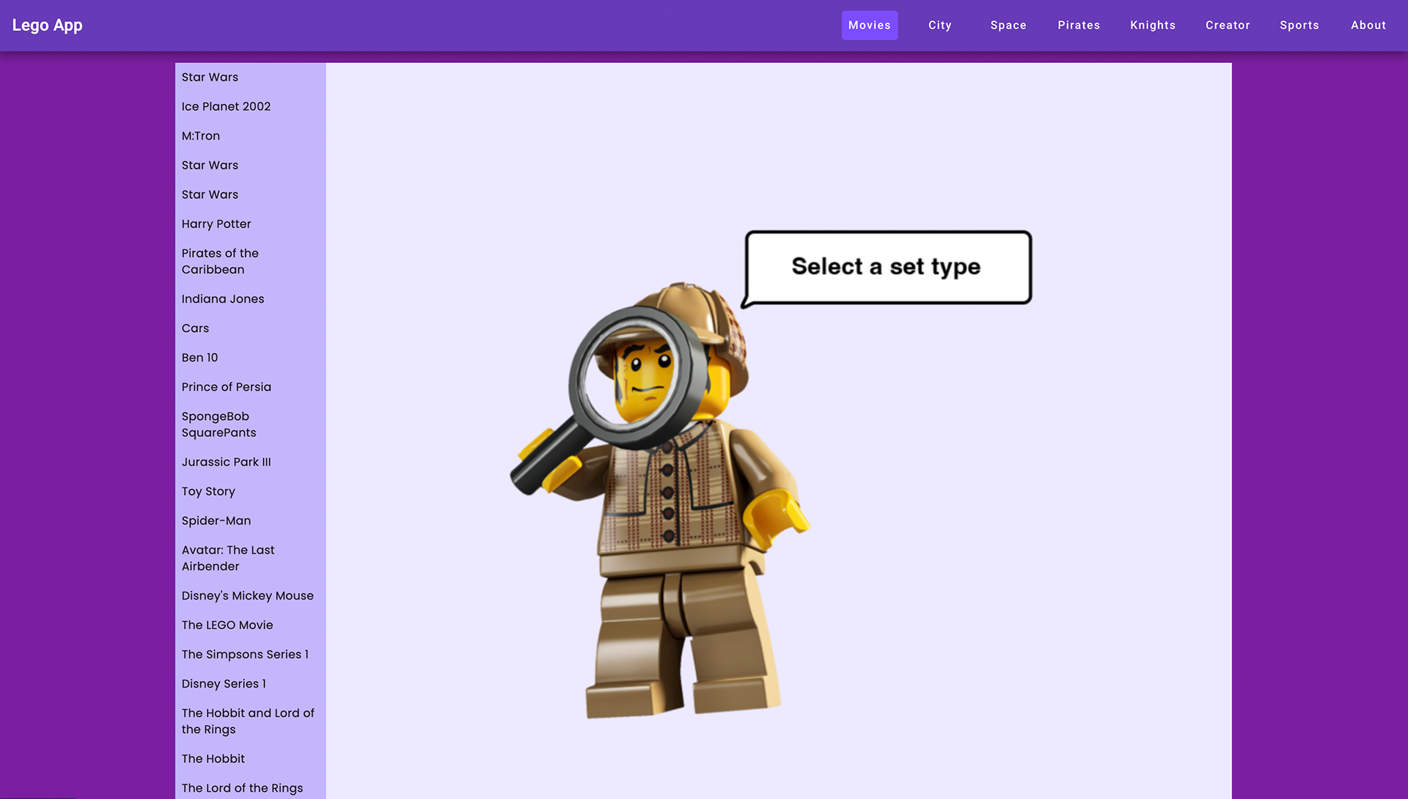Open the Movies tab in the navbar
The image size is (1408, 799).
(x=869, y=25)
